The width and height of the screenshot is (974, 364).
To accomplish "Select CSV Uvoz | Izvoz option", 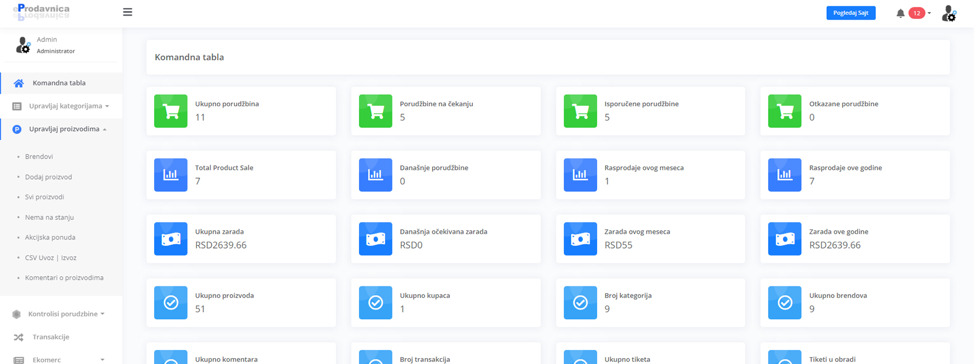I will (x=51, y=258).
